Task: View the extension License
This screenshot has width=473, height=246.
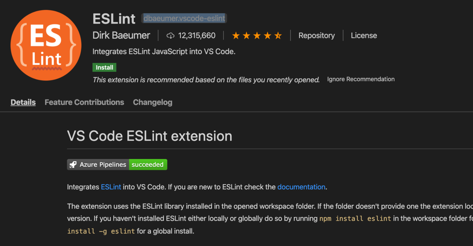Action: (363, 35)
